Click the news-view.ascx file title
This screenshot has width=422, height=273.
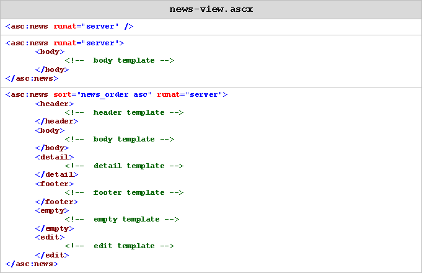pyautogui.click(x=211, y=9)
